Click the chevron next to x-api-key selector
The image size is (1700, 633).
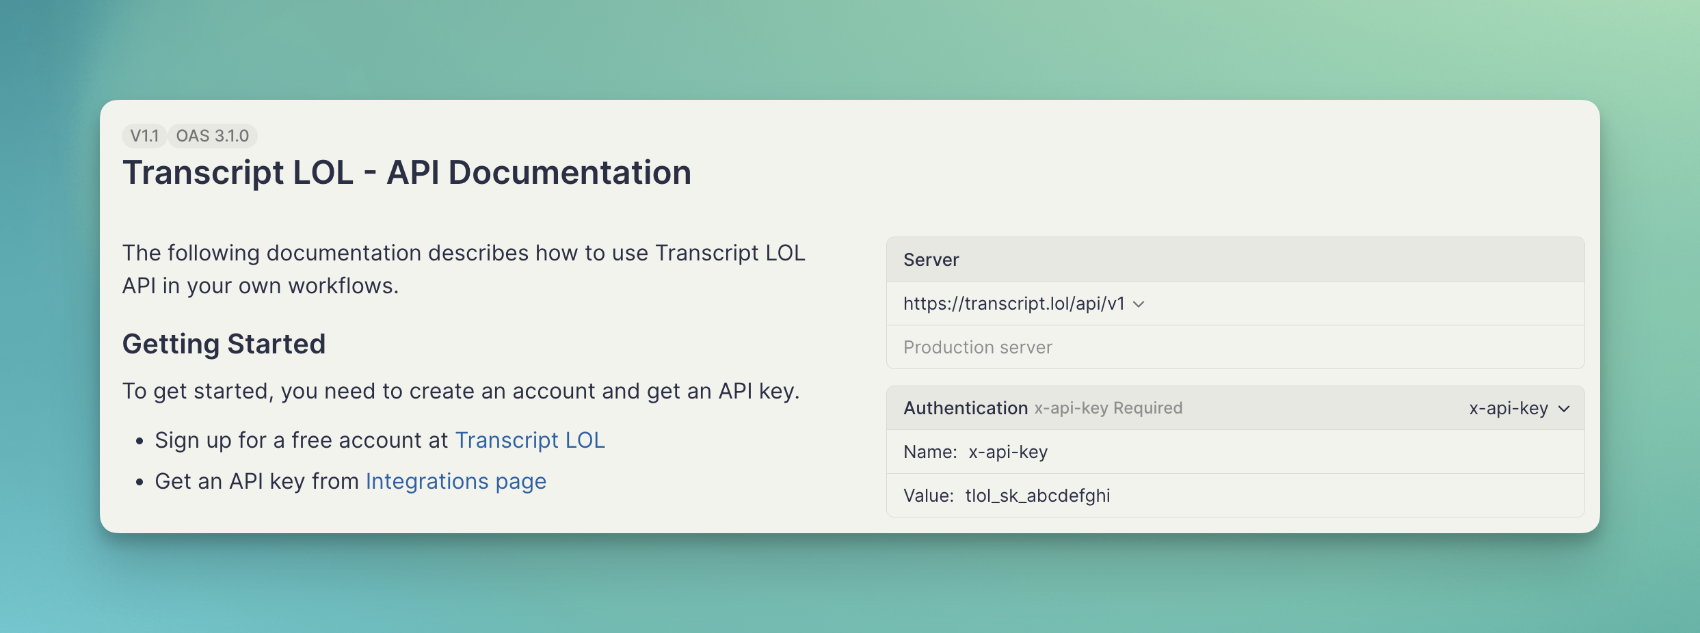click(1564, 409)
